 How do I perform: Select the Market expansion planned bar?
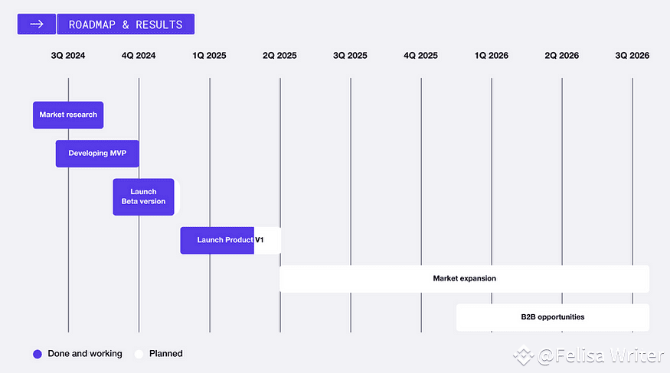coord(464,278)
